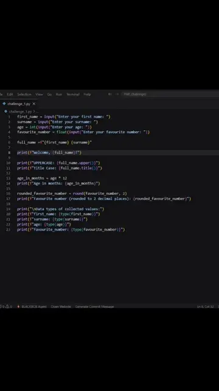Click the Title Case print statement
The image size is (219, 391).
coord(60,168)
